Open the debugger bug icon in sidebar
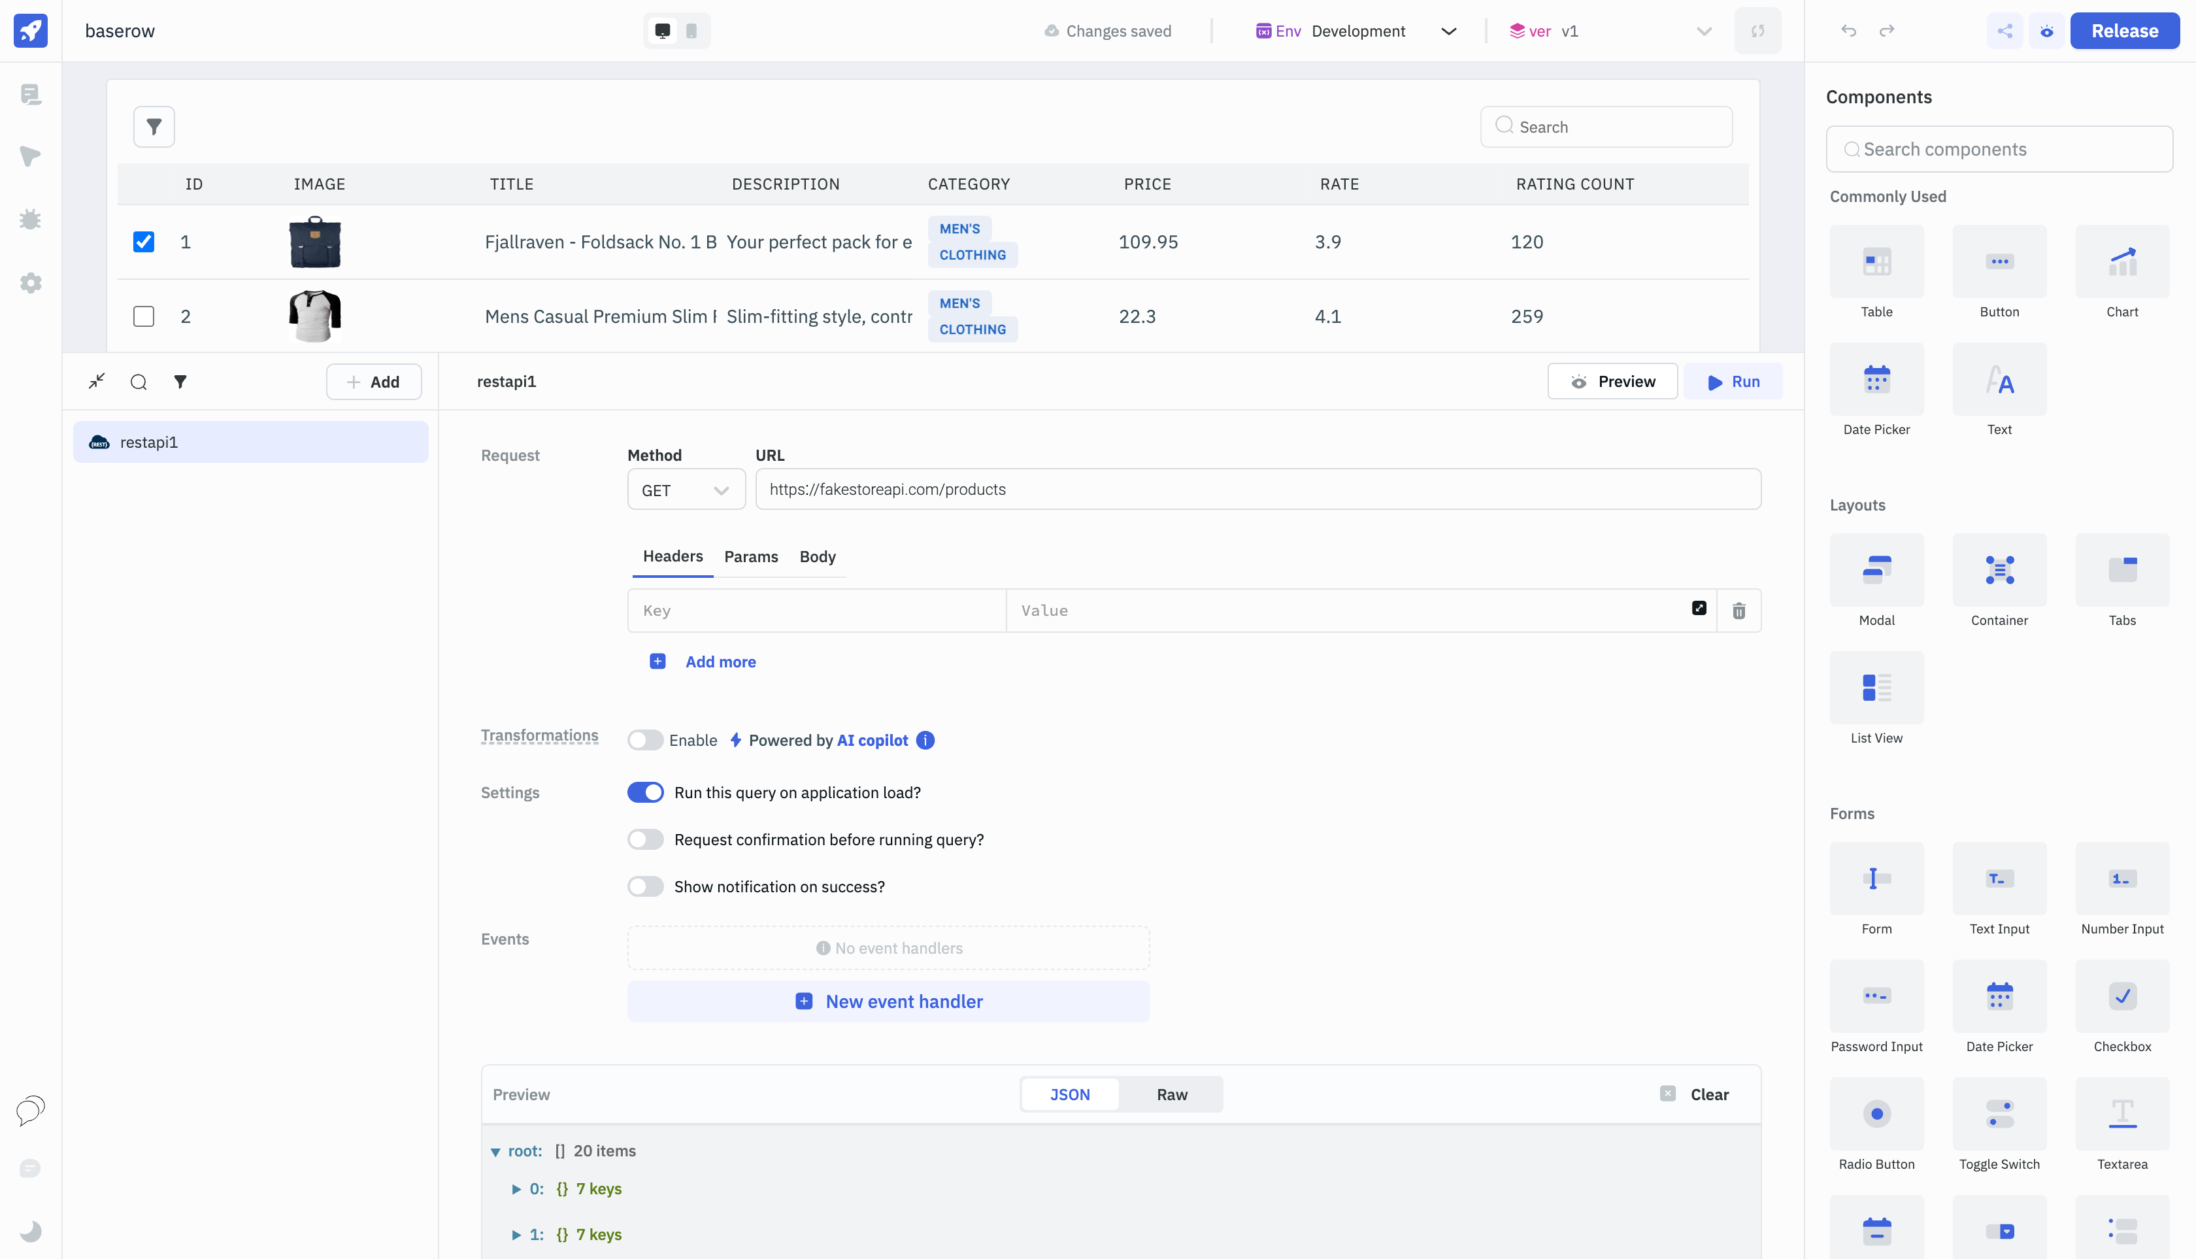Image resolution: width=2196 pixels, height=1259 pixels. point(30,220)
